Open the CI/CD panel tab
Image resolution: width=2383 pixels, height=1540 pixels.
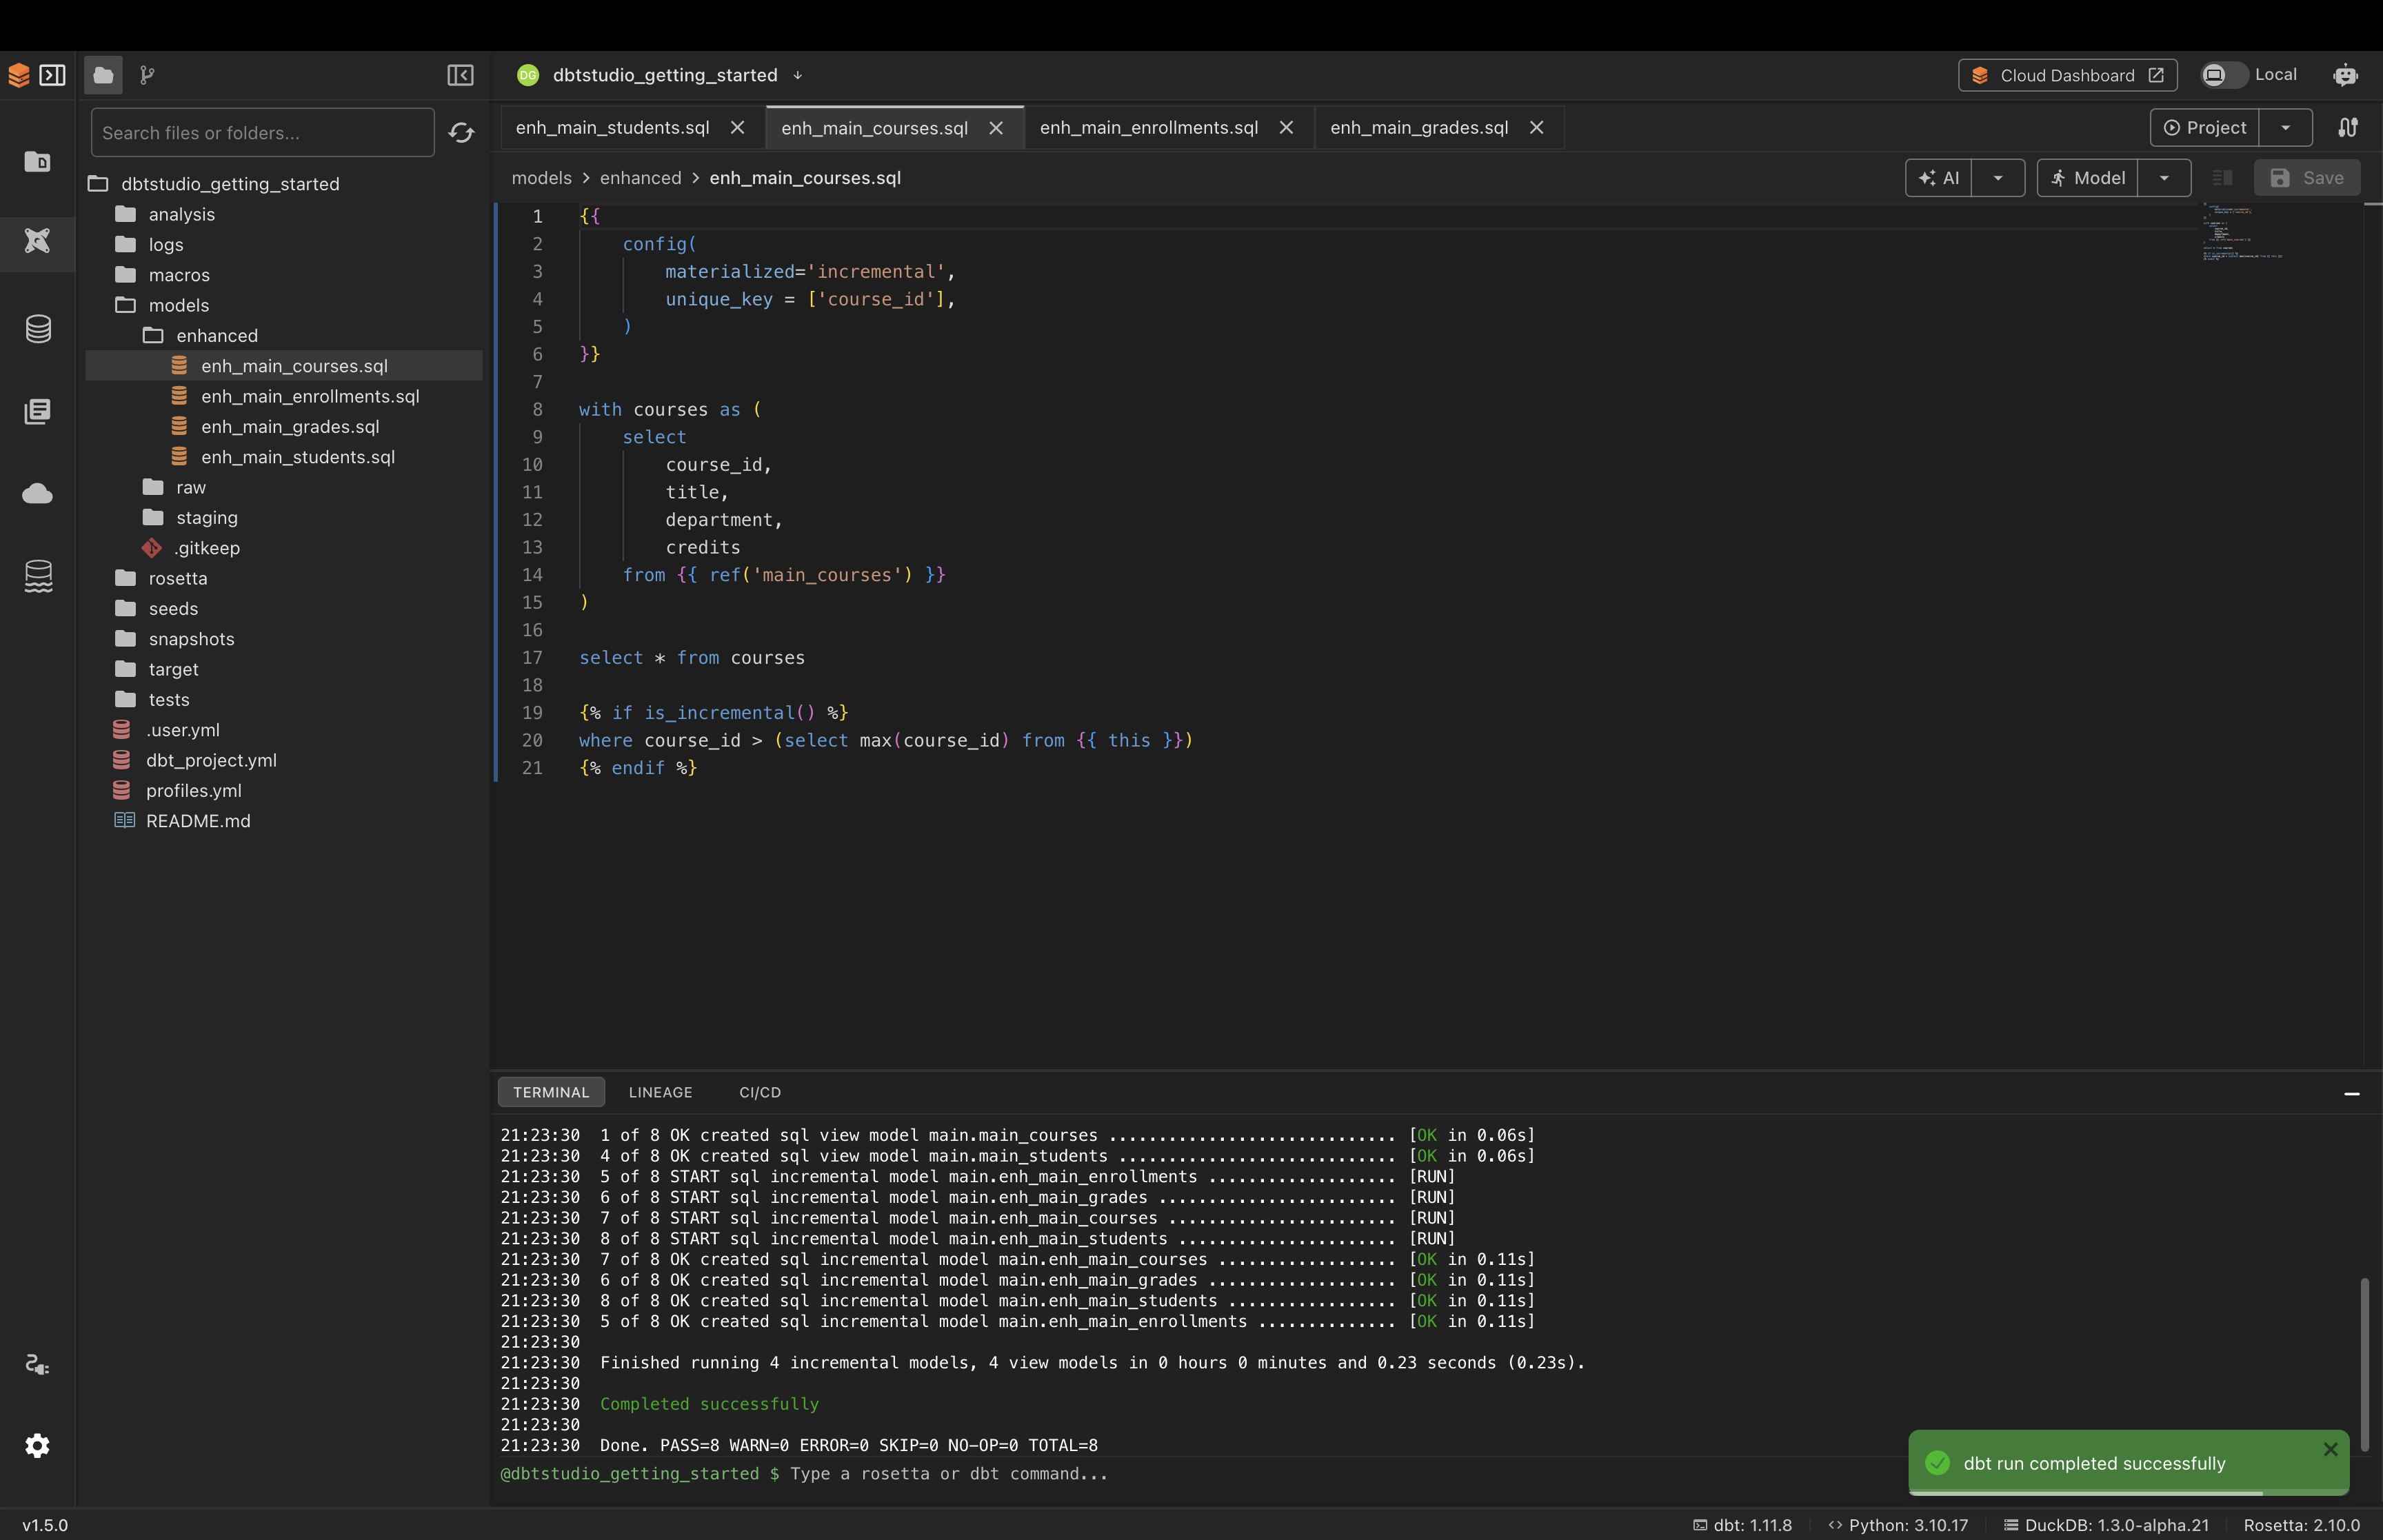tap(760, 1092)
